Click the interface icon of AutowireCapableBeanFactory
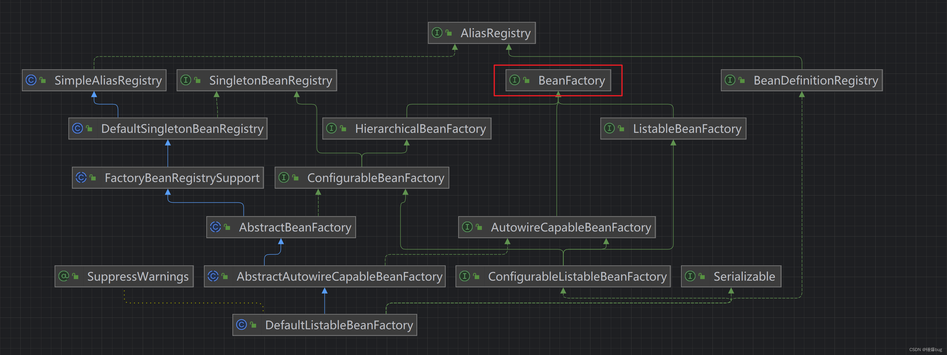Image resolution: width=947 pixels, height=355 pixels. [467, 227]
